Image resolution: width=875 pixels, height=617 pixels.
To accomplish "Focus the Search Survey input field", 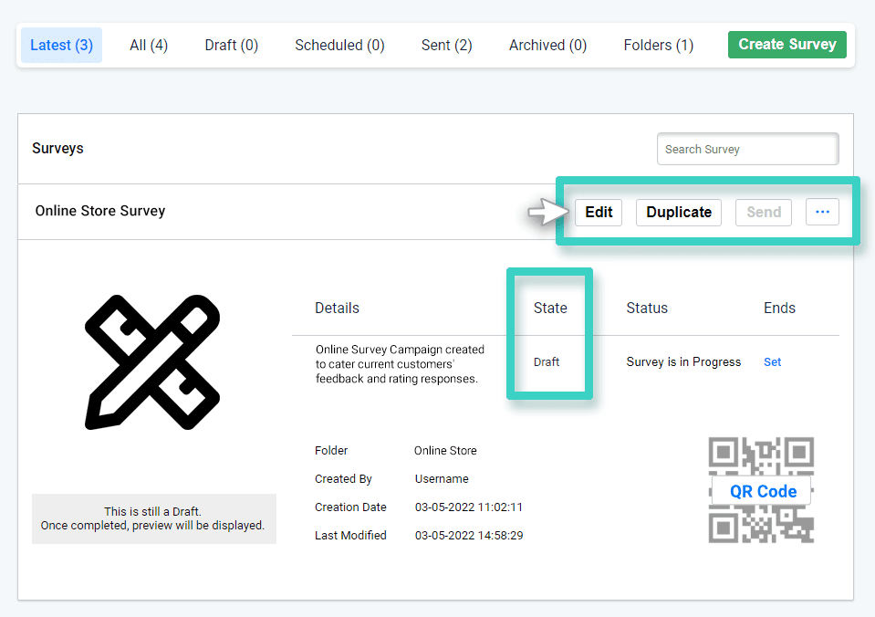I will pos(747,149).
